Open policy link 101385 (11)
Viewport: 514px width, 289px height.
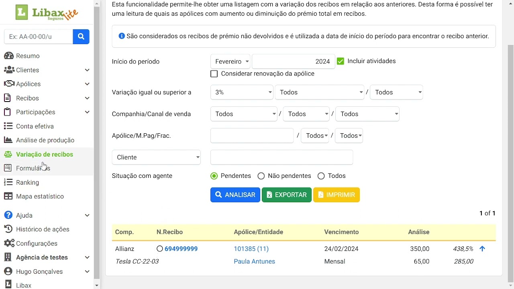251,249
